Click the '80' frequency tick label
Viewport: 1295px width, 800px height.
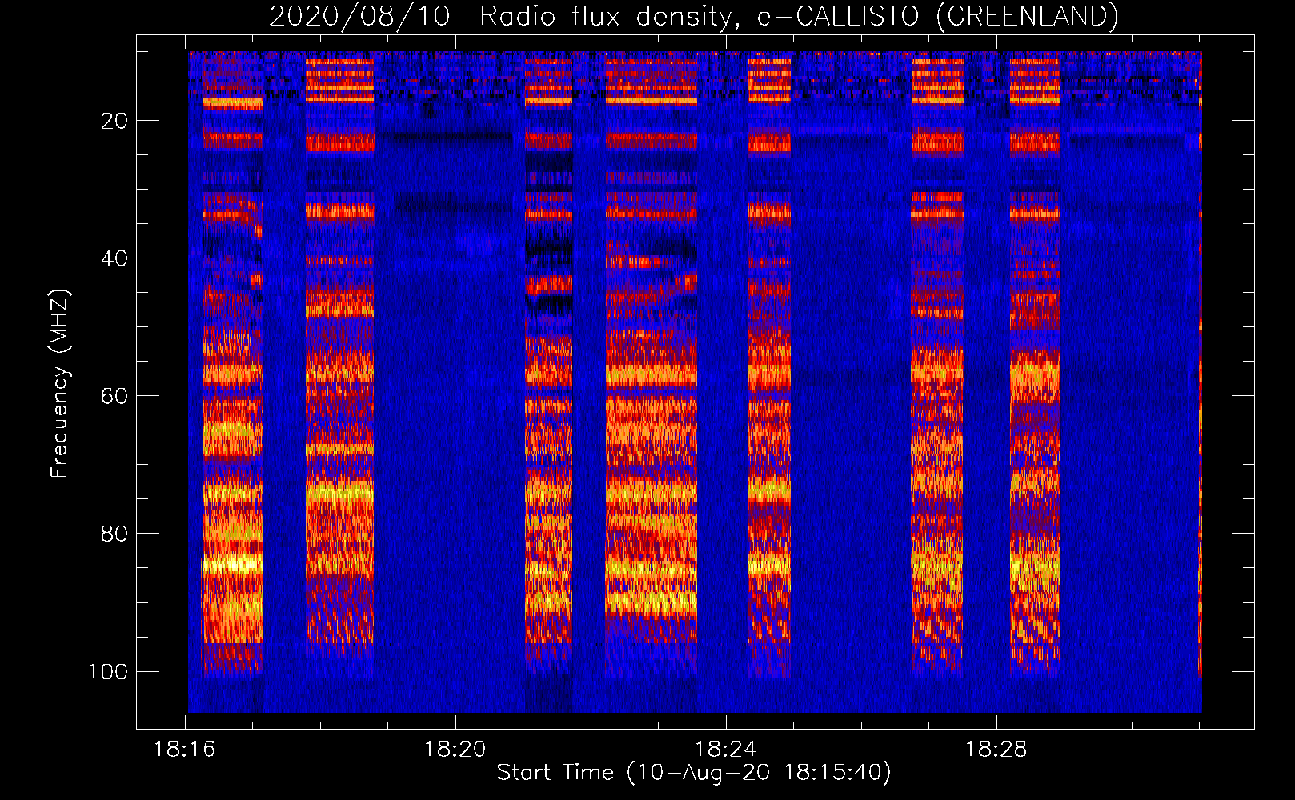[114, 534]
